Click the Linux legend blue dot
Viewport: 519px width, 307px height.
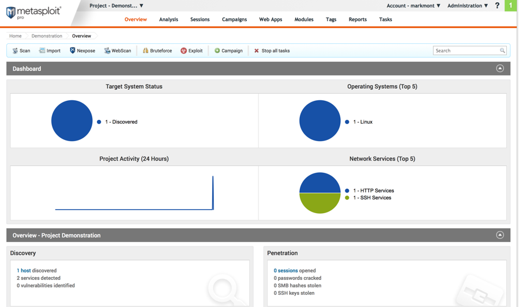tap(347, 122)
